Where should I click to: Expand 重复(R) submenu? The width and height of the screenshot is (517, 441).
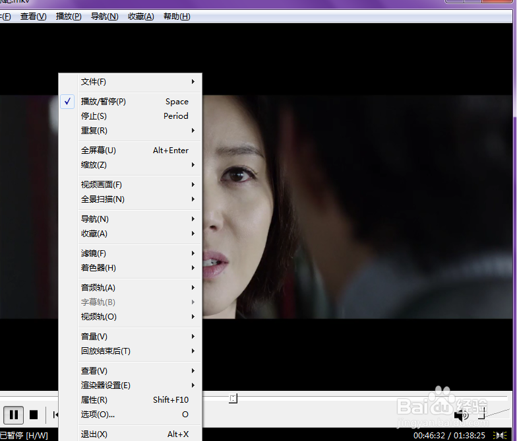coord(131,131)
